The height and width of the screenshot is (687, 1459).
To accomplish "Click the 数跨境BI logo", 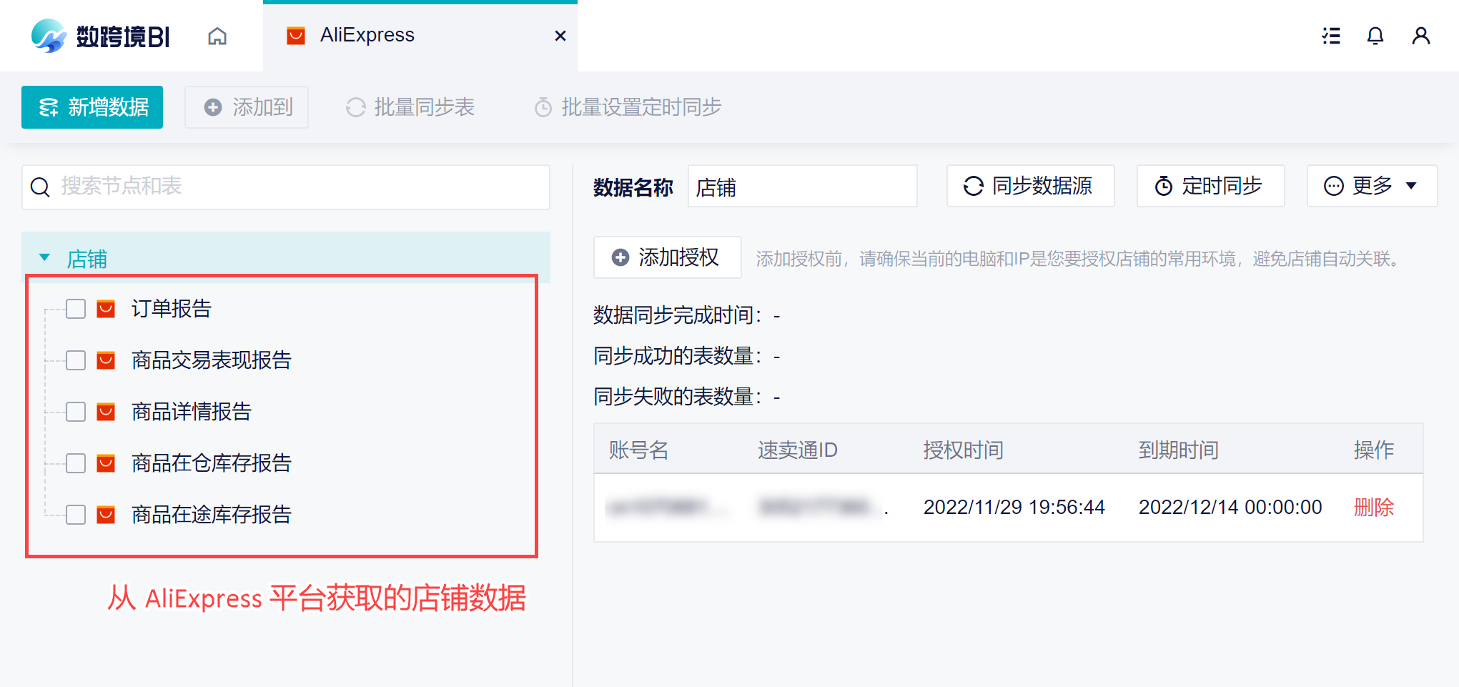I will [101, 36].
